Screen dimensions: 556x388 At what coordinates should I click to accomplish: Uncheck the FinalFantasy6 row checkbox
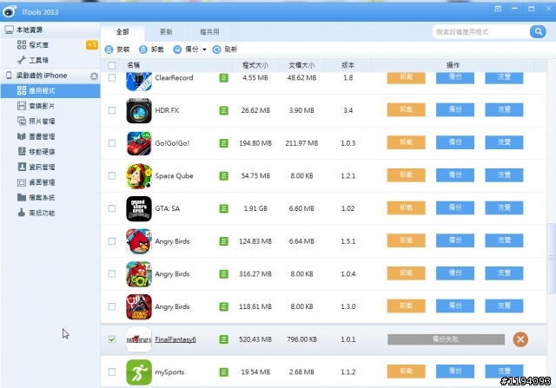coord(112,339)
